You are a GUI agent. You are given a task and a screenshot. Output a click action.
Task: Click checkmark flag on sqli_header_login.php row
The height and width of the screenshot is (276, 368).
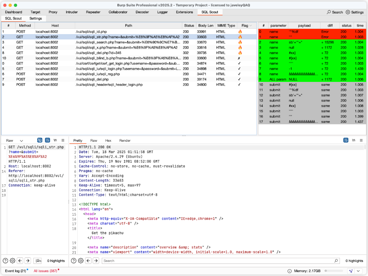(239, 85)
